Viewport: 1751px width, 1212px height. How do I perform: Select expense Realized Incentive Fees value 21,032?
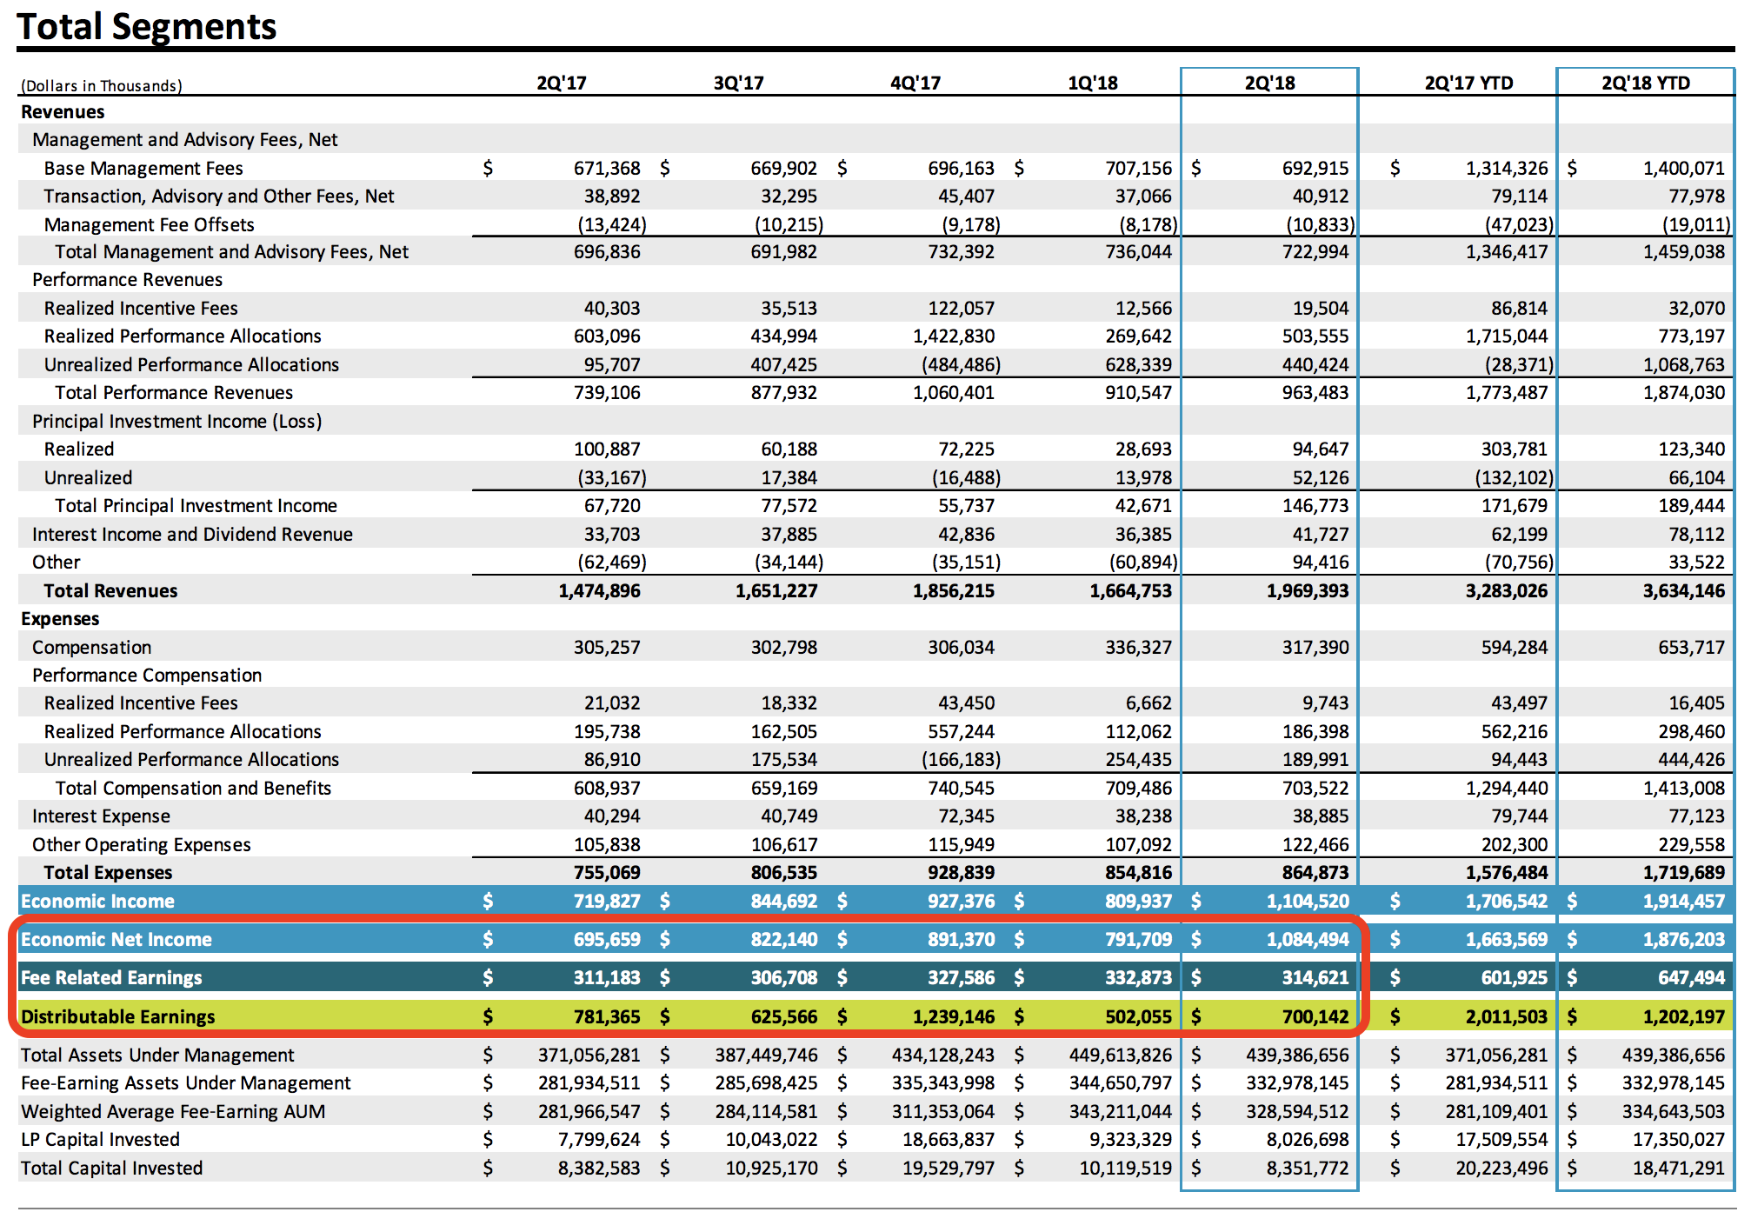[x=612, y=703]
